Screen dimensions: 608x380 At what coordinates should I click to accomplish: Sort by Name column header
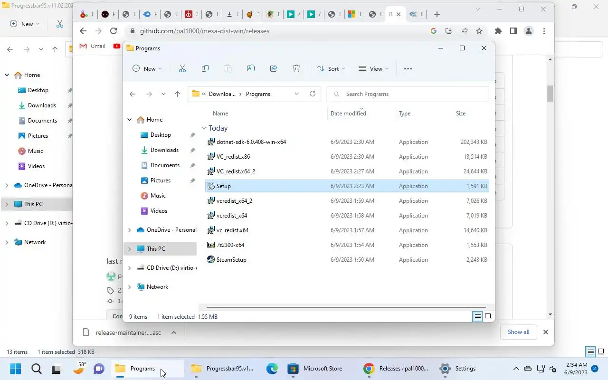(x=220, y=114)
